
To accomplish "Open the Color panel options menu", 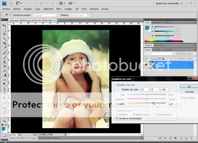I will click(x=195, y=22).
